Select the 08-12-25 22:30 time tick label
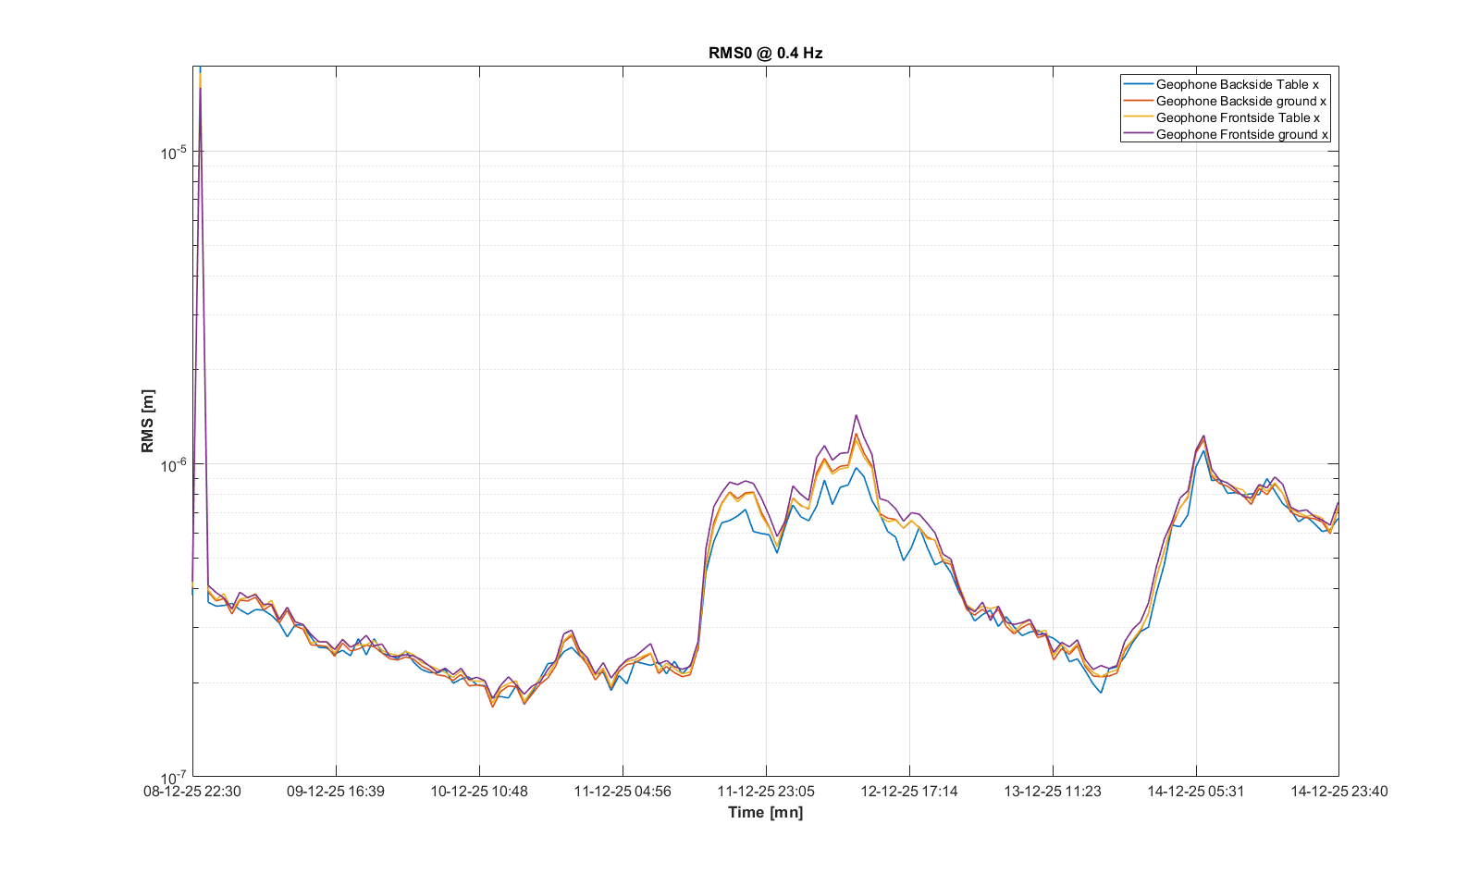This screenshot has height=873, width=1480. 192,792
